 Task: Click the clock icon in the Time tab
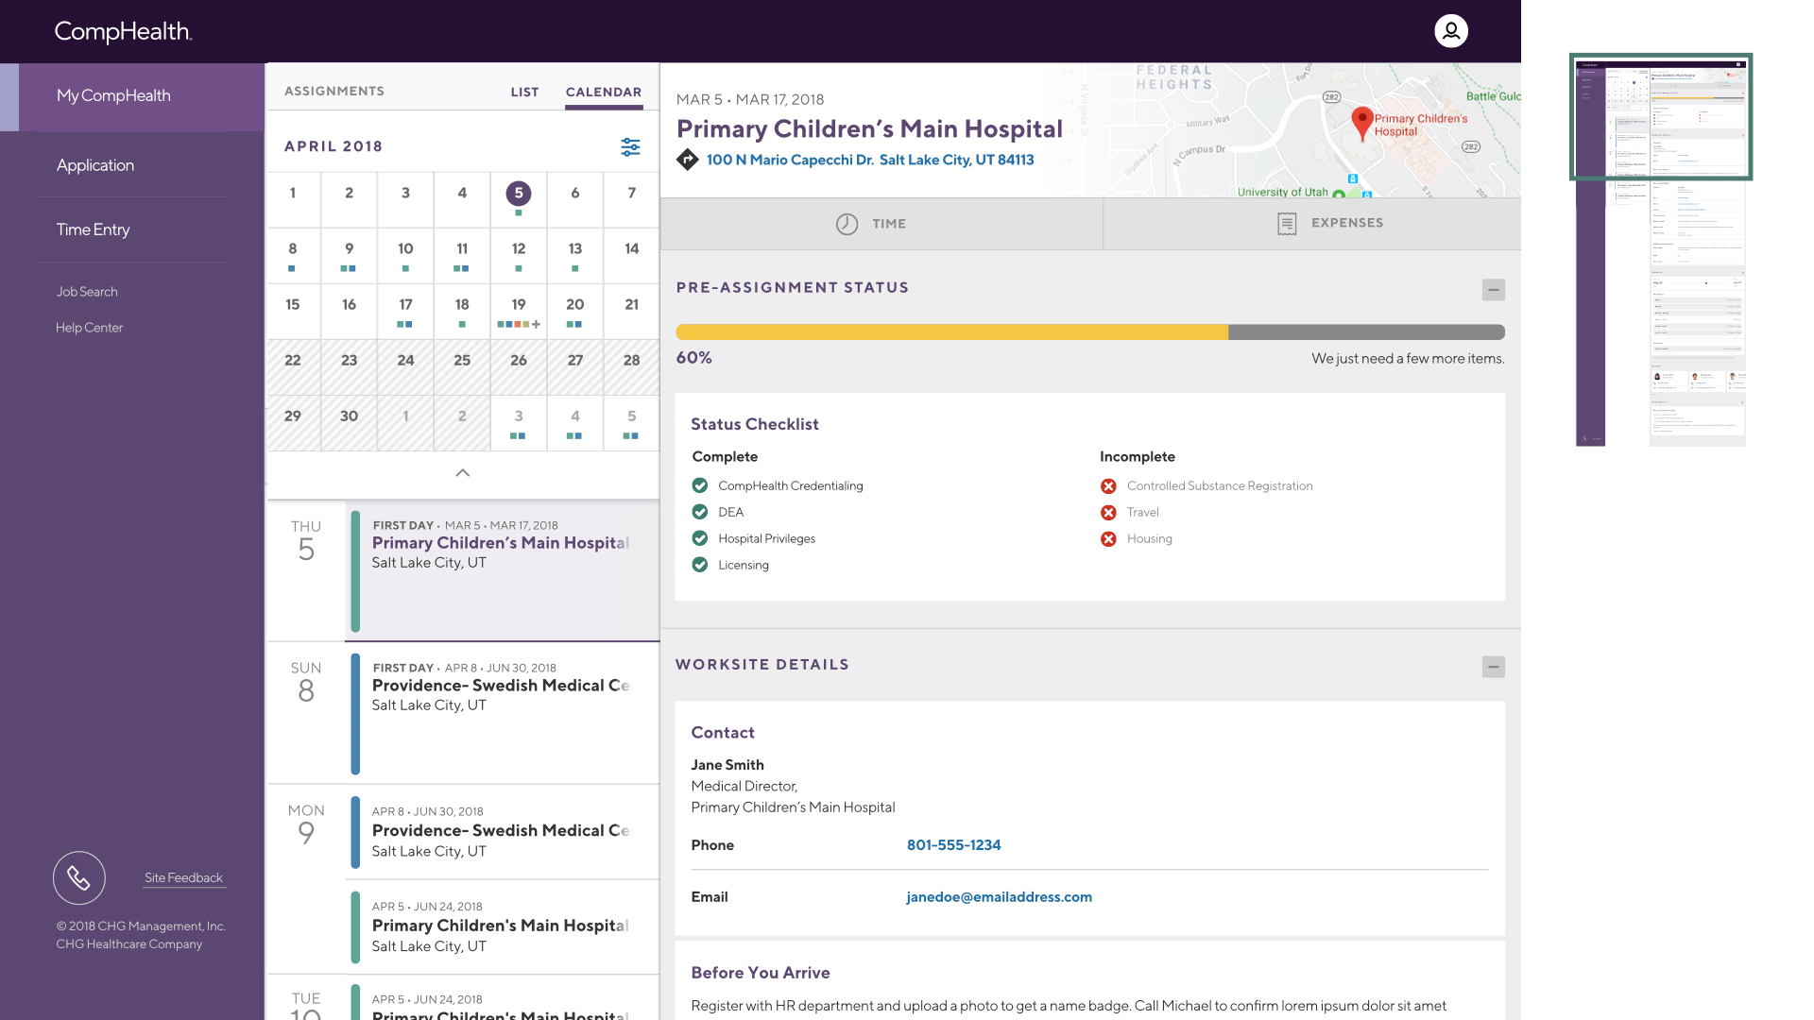point(847,224)
